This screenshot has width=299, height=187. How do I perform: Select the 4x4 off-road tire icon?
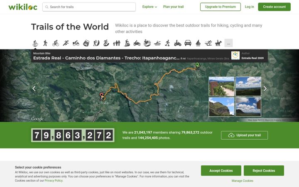coord(86,43)
